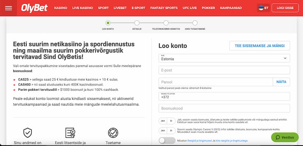
Task: Open the hamburger menu
Action: [x=8, y=8]
